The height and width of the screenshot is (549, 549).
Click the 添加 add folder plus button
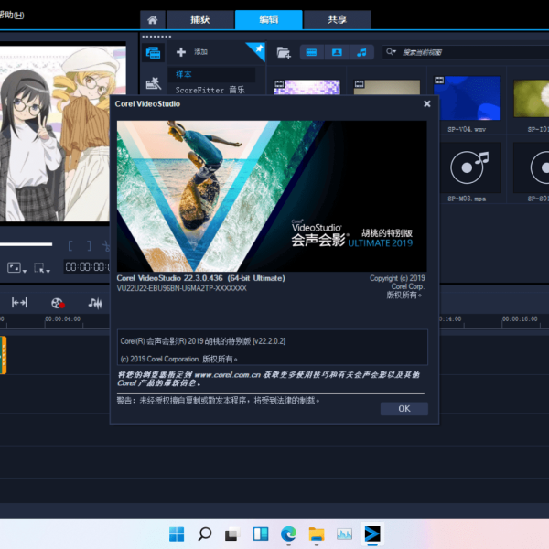[181, 52]
